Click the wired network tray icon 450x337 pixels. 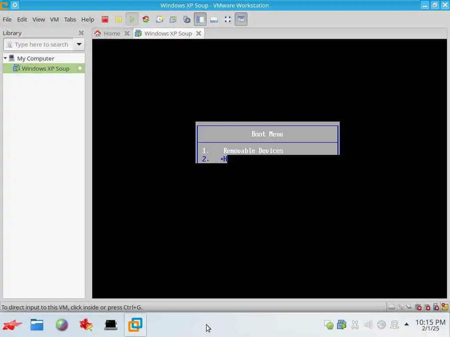395,325
